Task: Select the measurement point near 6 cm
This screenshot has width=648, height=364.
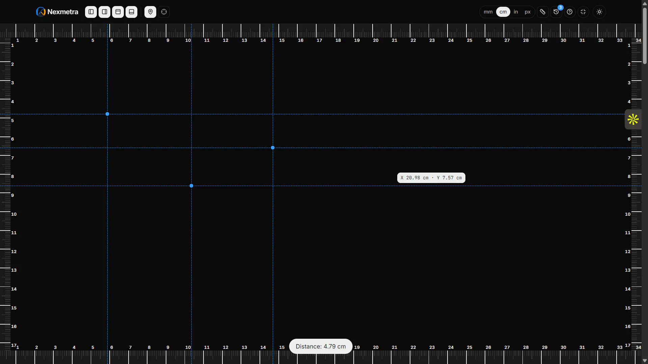Action: point(107,114)
